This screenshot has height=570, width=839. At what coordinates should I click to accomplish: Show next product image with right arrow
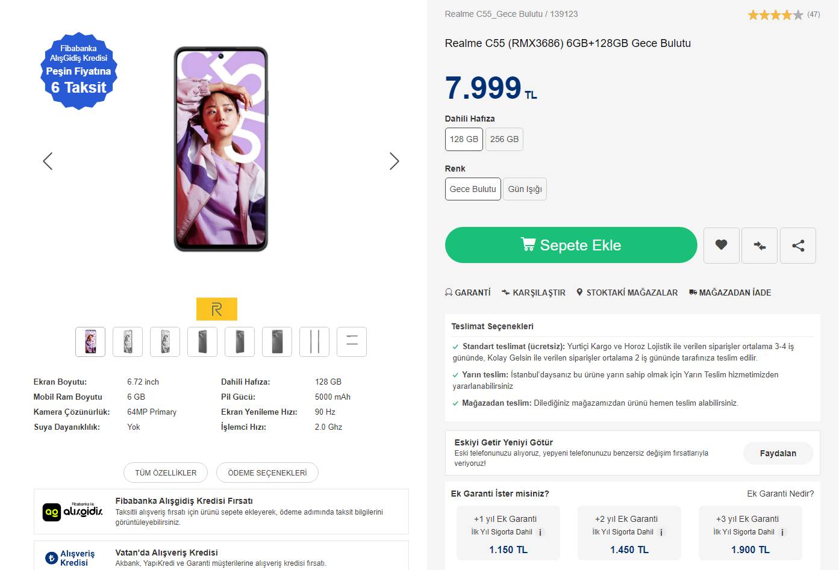pos(395,161)
